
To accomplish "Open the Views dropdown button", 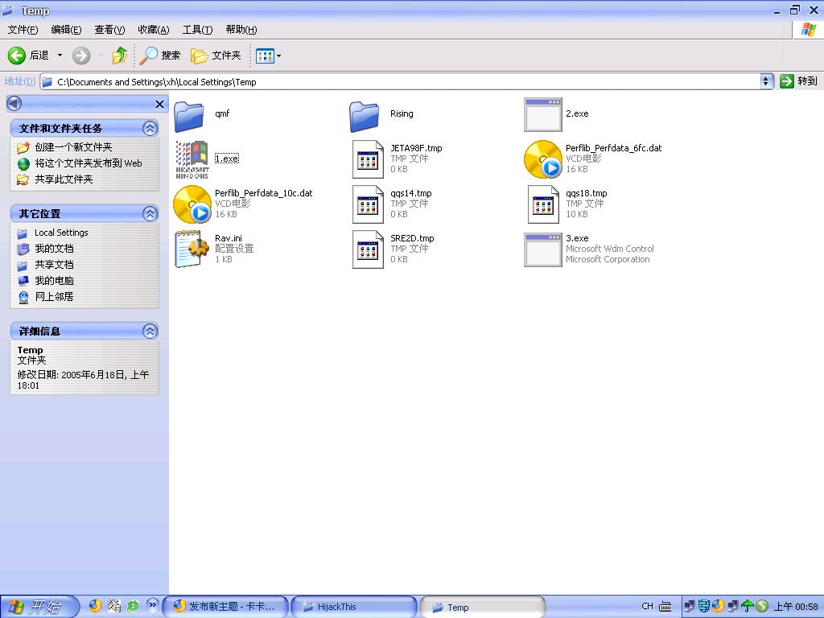I will (x=268, y=56).
